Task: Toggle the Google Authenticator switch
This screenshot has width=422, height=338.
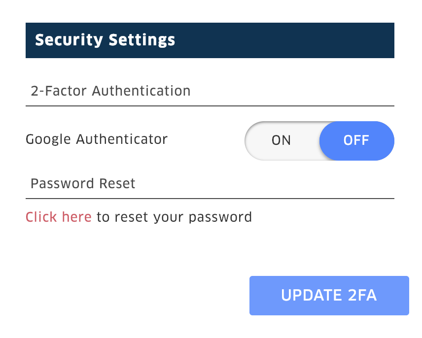Action: click(x=319, y=140)
